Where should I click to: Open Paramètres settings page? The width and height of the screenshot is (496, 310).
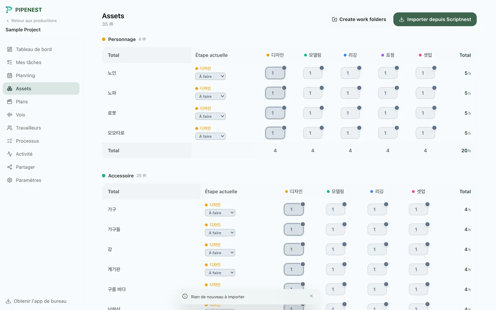(x=41, y=180)
